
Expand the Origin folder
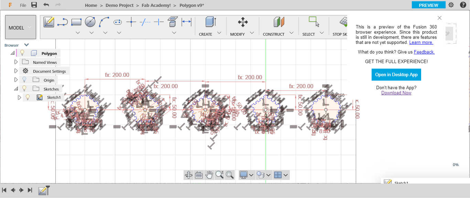tap(15, 80)
